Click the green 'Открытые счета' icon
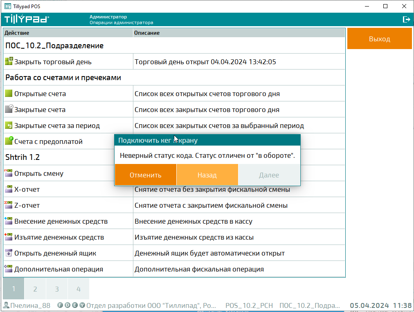This screenshot has width=414, height=312. click(9, 94)
